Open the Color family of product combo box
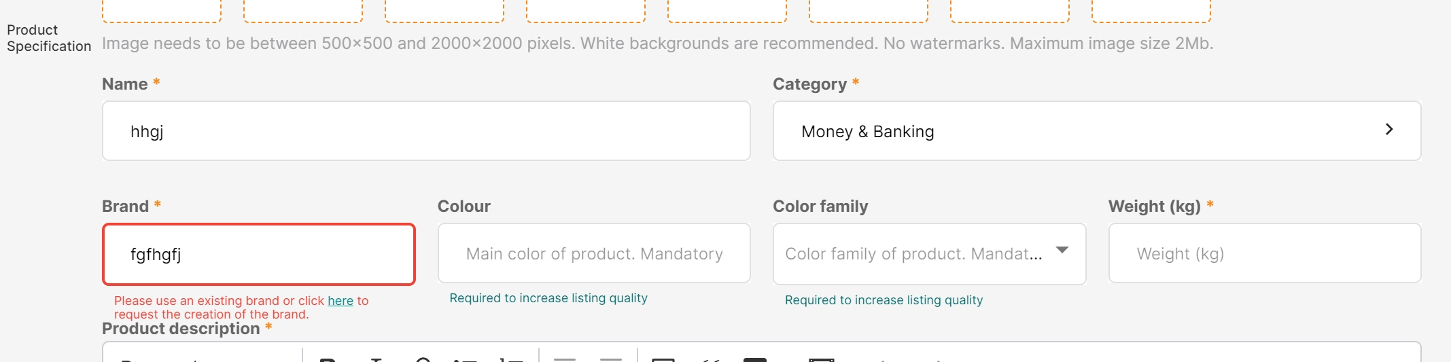 [929, 254]
